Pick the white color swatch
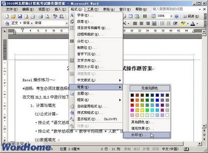This screenshot has height=153, width=208. (167, 115)
